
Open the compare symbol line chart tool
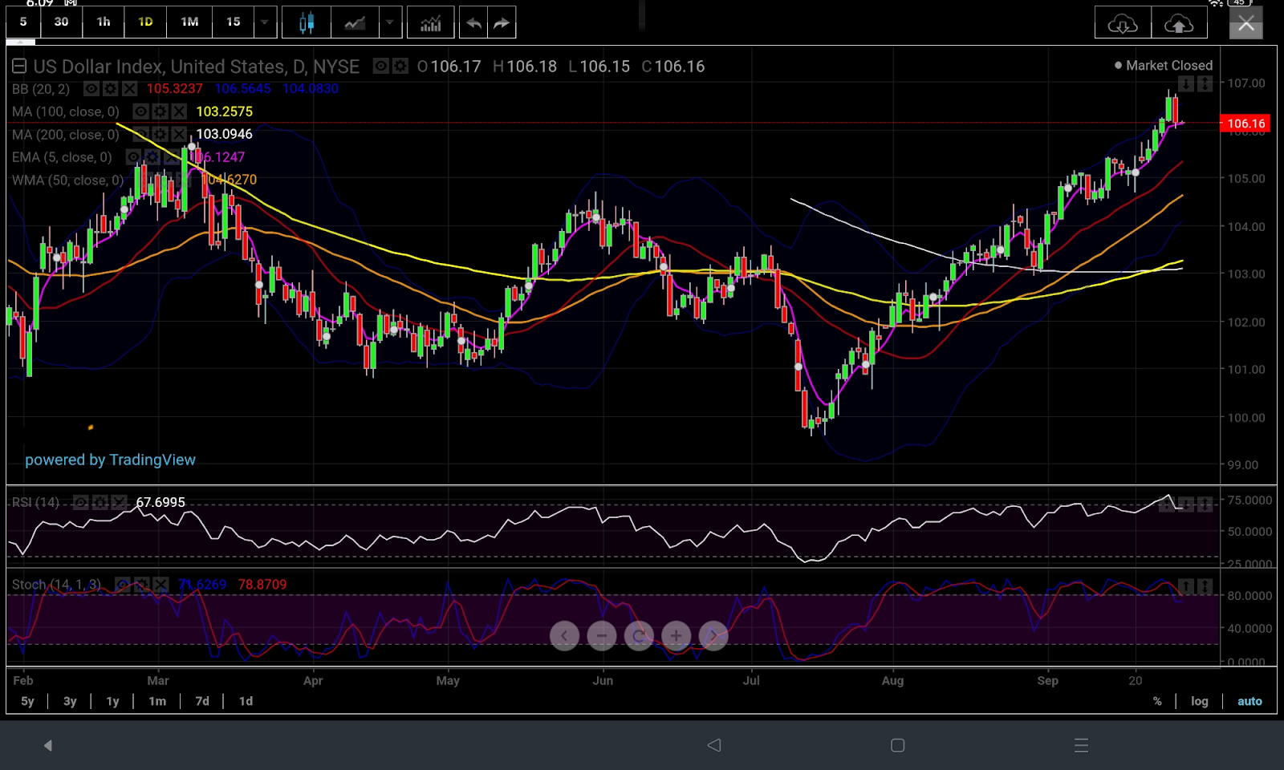(x=355, y=22)
